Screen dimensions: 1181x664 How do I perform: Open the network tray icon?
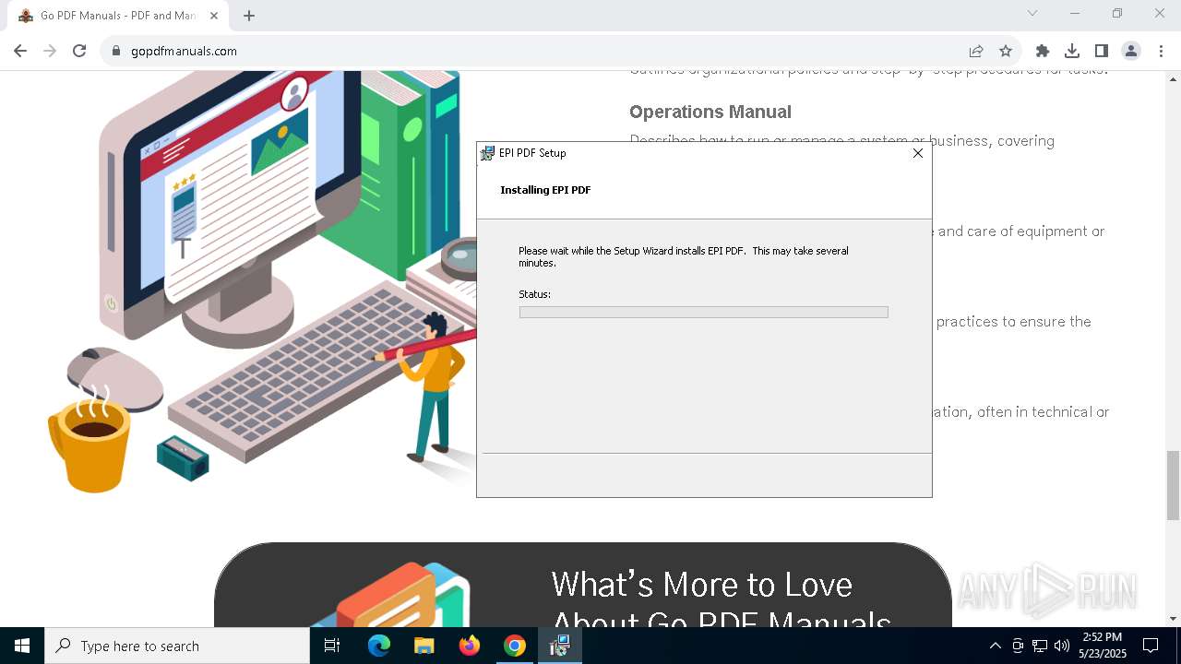tap(1040, 646)
